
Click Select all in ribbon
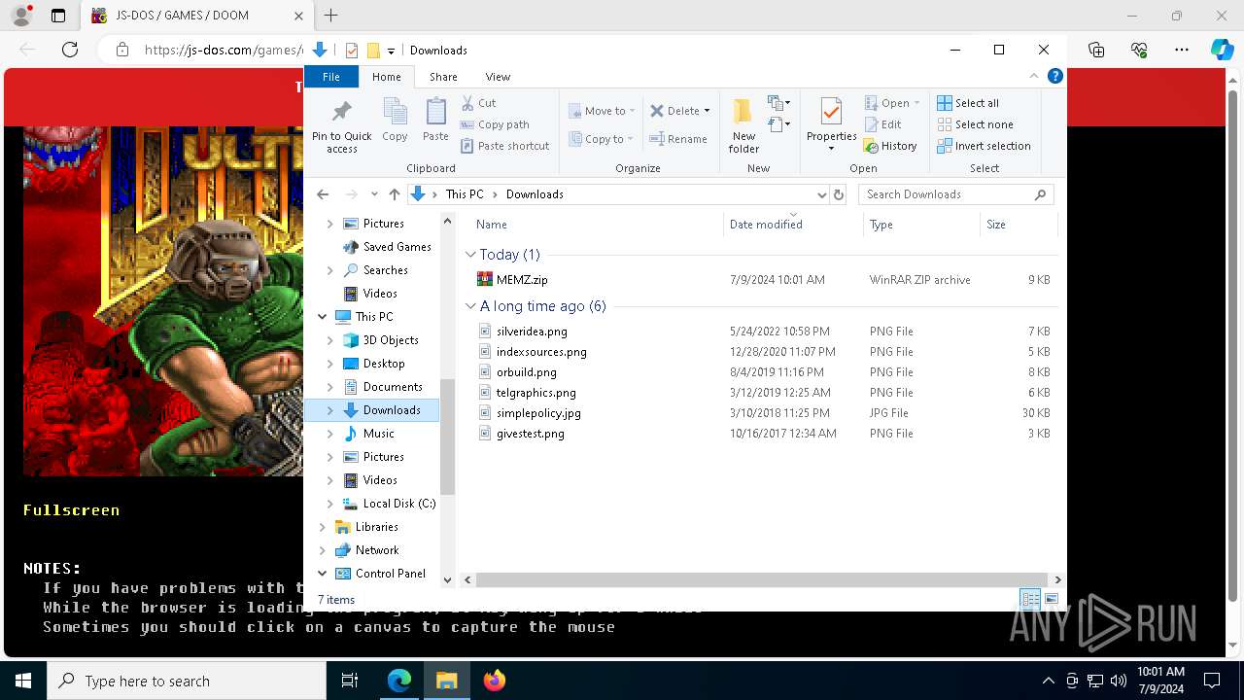[968, 103]
